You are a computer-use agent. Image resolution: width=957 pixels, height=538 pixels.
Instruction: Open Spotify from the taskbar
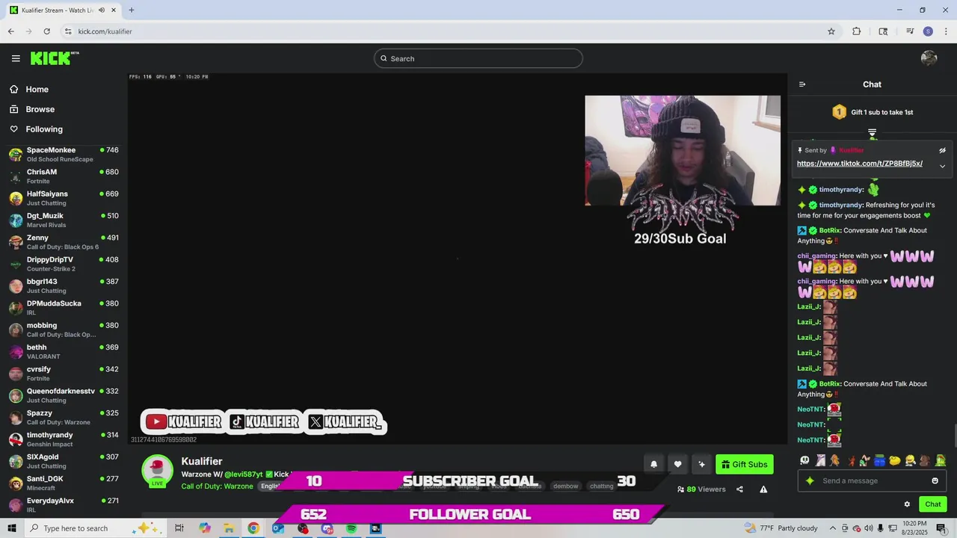point(351,528)
